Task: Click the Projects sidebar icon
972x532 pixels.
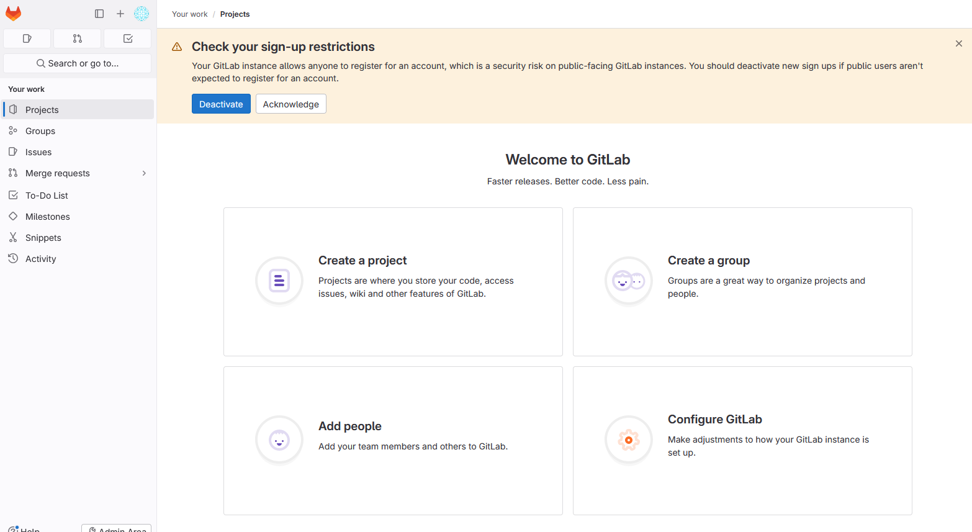Action: pos(13,109)
